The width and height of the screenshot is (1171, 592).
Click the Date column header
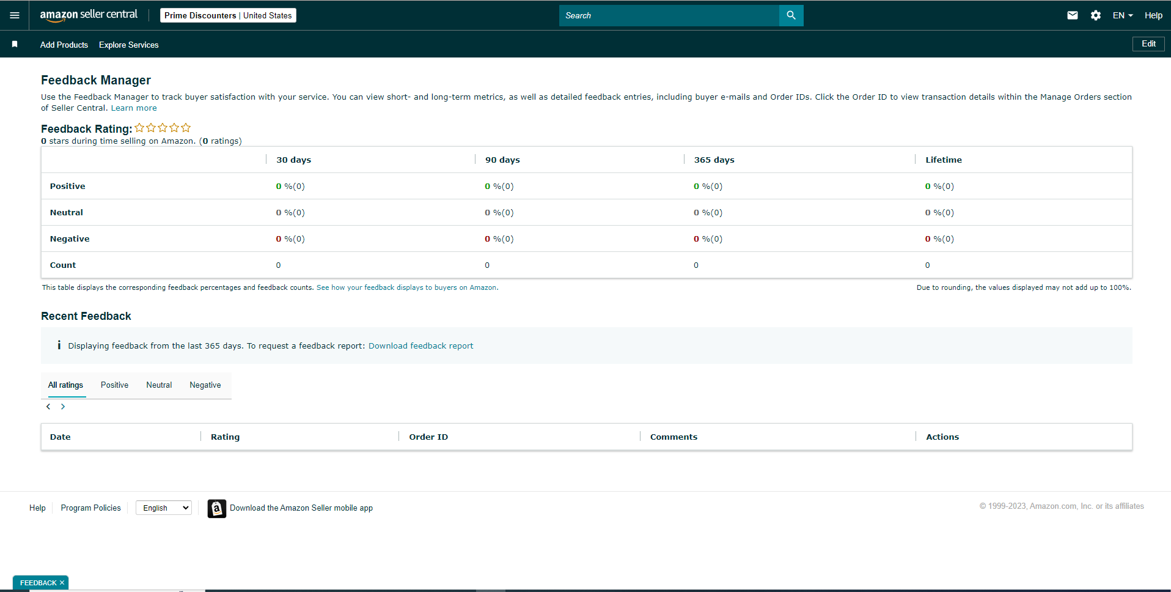(60, 437)
